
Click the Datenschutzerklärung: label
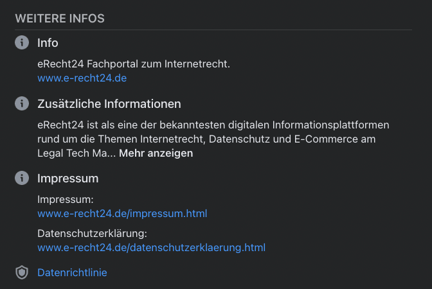93,233
